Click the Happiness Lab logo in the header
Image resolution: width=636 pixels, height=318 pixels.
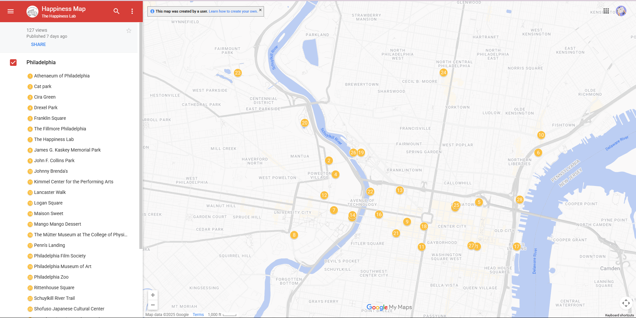(x=32, y=11)
